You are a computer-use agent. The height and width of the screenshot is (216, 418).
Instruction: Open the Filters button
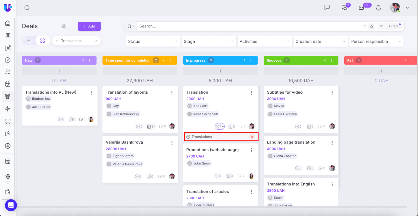390,26
